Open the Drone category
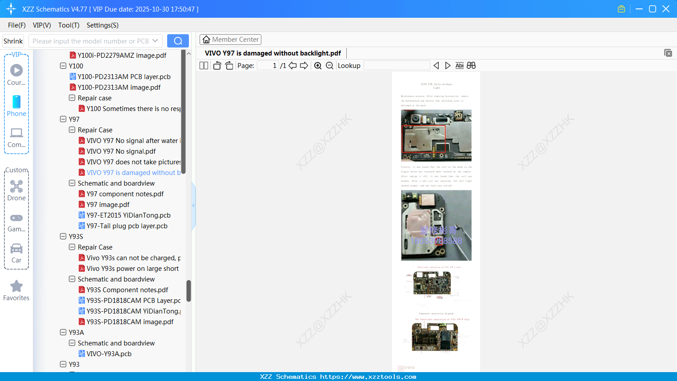The image size is (677, 381). (16, 190)
